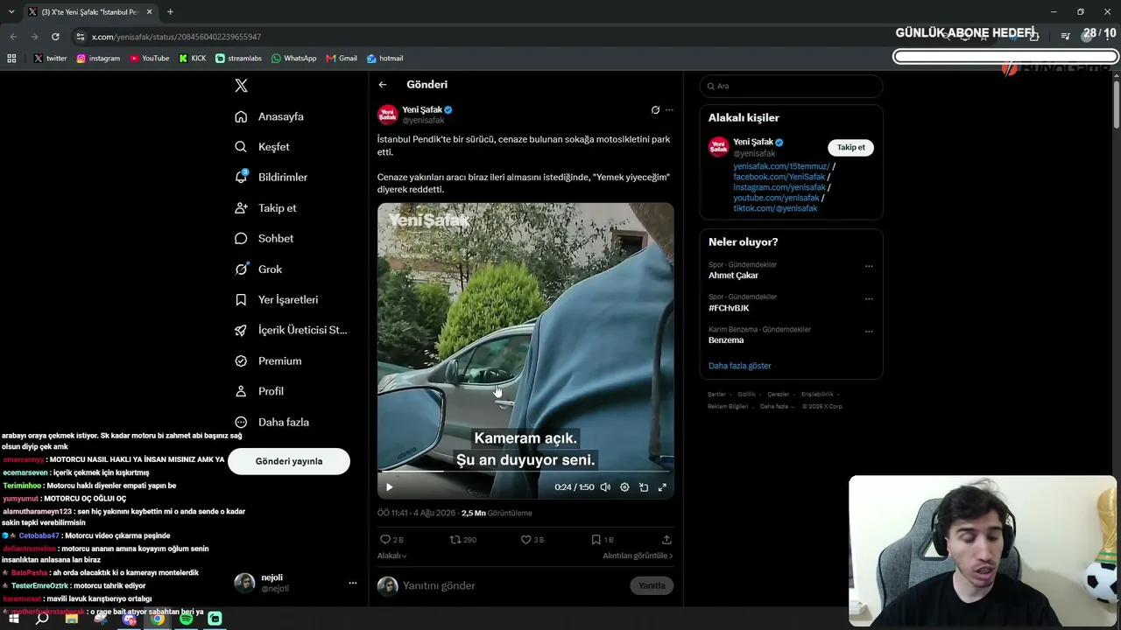Open Anasayfa from the sidebar
The width and height of the screenshot is (1121, 630).
[x=270, y=116]
